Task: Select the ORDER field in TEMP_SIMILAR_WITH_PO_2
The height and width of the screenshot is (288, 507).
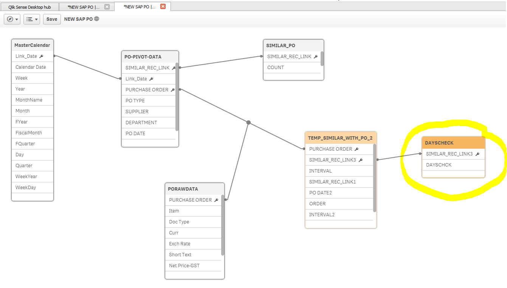Action: [339, 204]
